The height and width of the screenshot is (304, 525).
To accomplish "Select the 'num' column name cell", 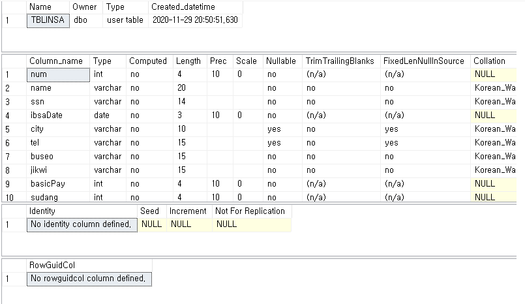I will (58, 74).
